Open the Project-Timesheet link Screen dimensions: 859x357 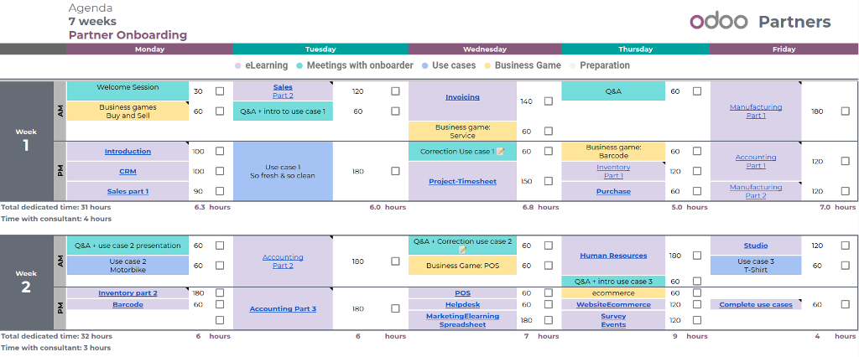(462, 181)
